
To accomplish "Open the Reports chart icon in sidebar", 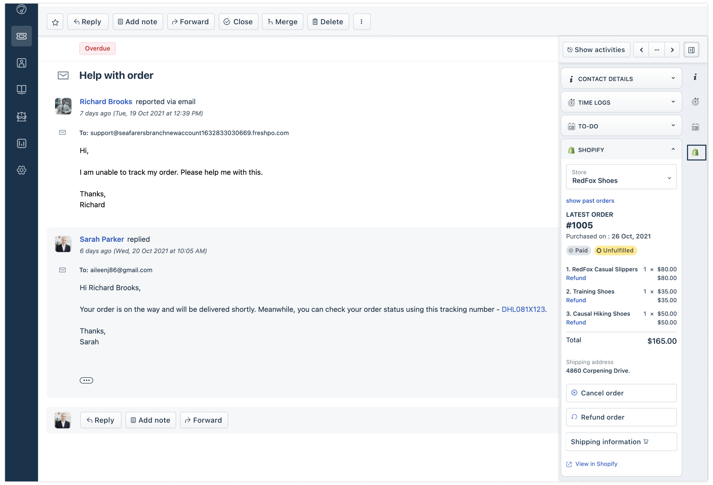I will pyautogui.click(x=21, y=143).
